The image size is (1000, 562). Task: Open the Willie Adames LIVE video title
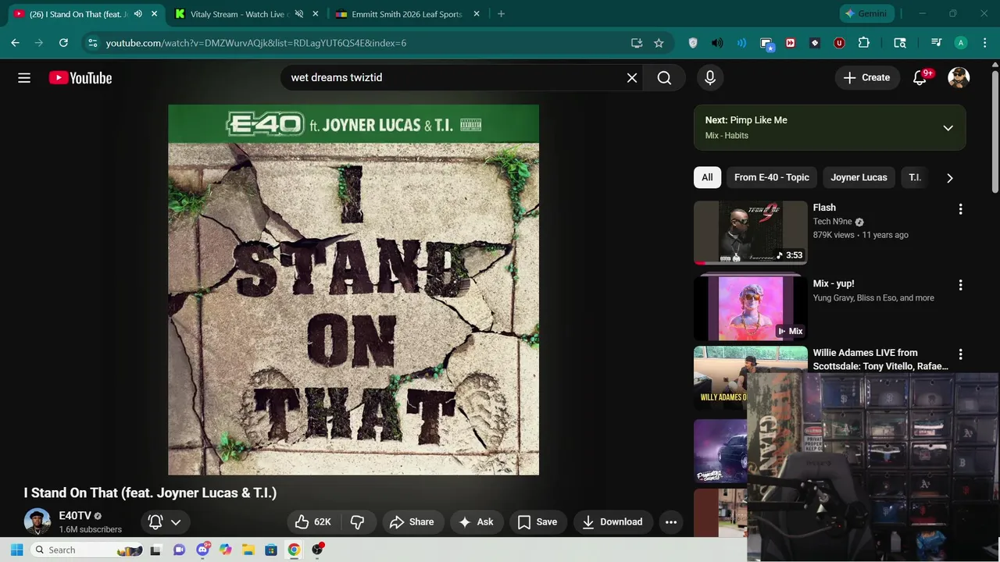point(880,360)
